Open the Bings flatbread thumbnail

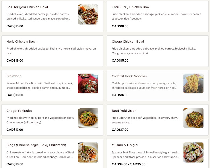click(x=88, y=153)
